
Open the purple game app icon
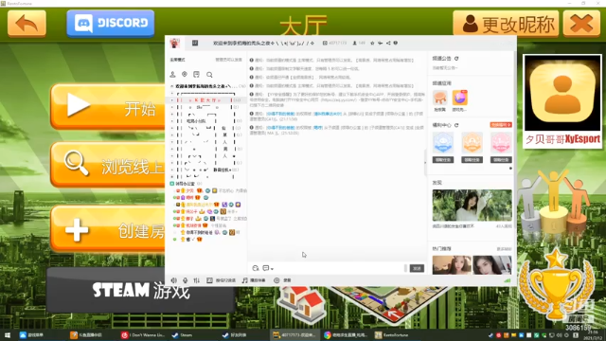[460, 98]
